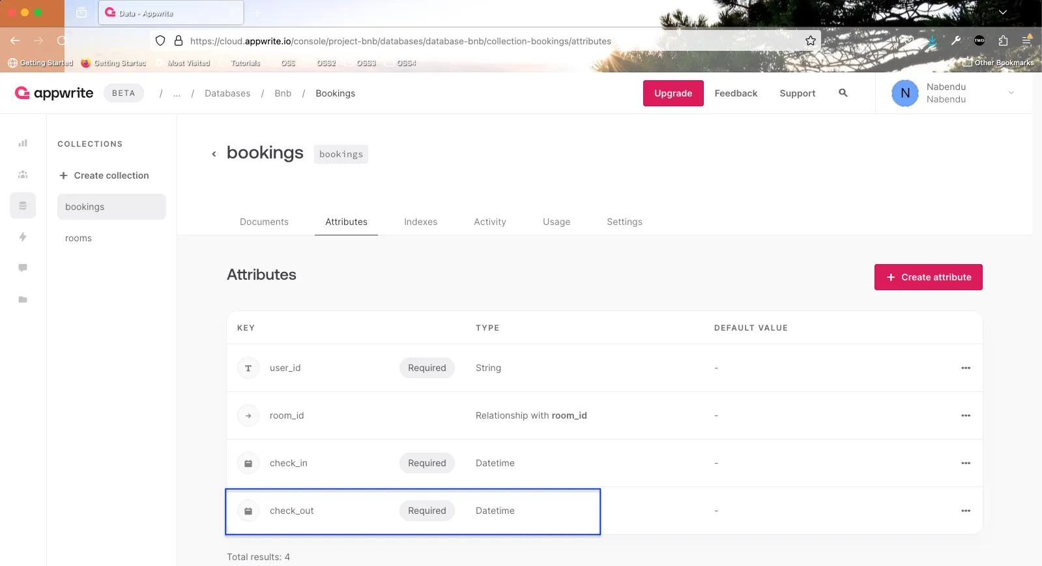The height and width of the screenshot is (566, 1042).
Task: Open the Support link
Action: coord(798,93)
